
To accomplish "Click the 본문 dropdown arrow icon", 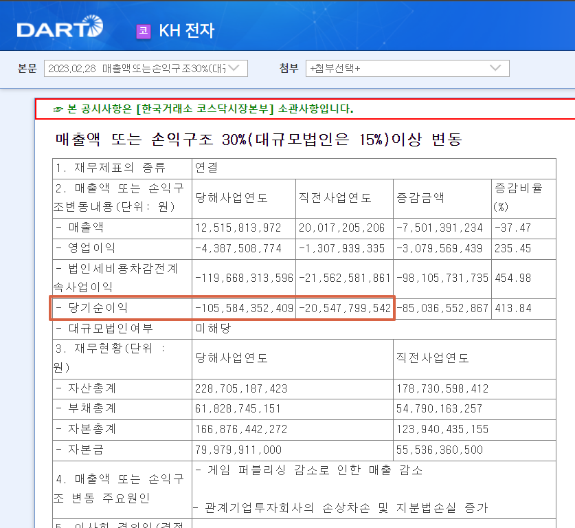I will (x=233, y=68).
